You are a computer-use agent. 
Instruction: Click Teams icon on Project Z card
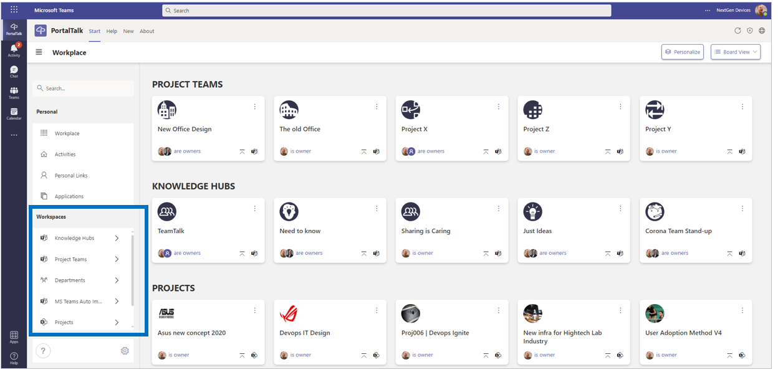tap(620, 151)
